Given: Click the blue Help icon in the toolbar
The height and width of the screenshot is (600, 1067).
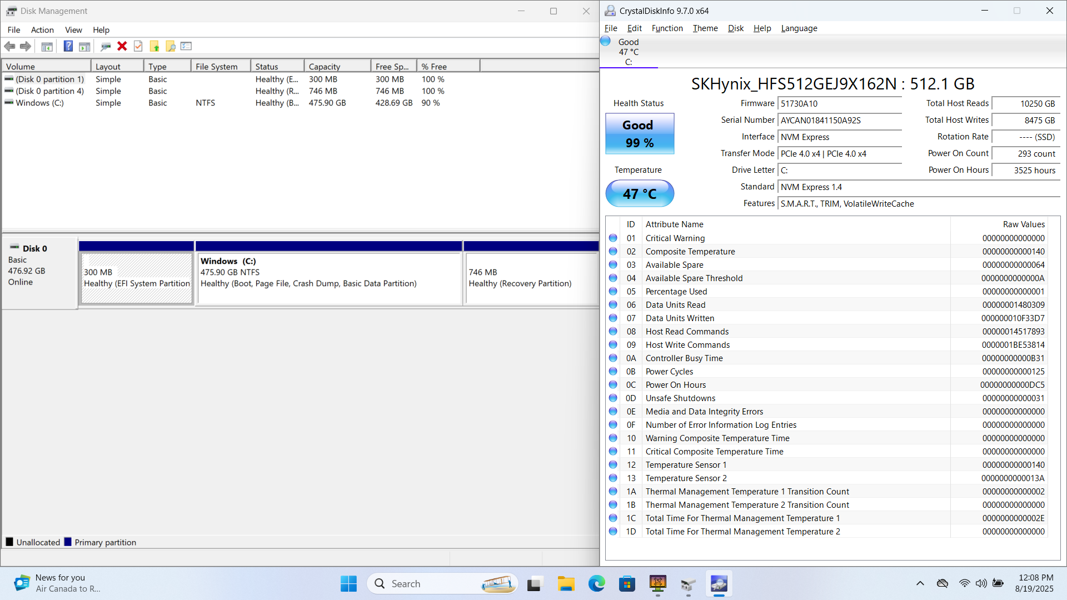Looking at the screenshot, I should pos(68,47).
